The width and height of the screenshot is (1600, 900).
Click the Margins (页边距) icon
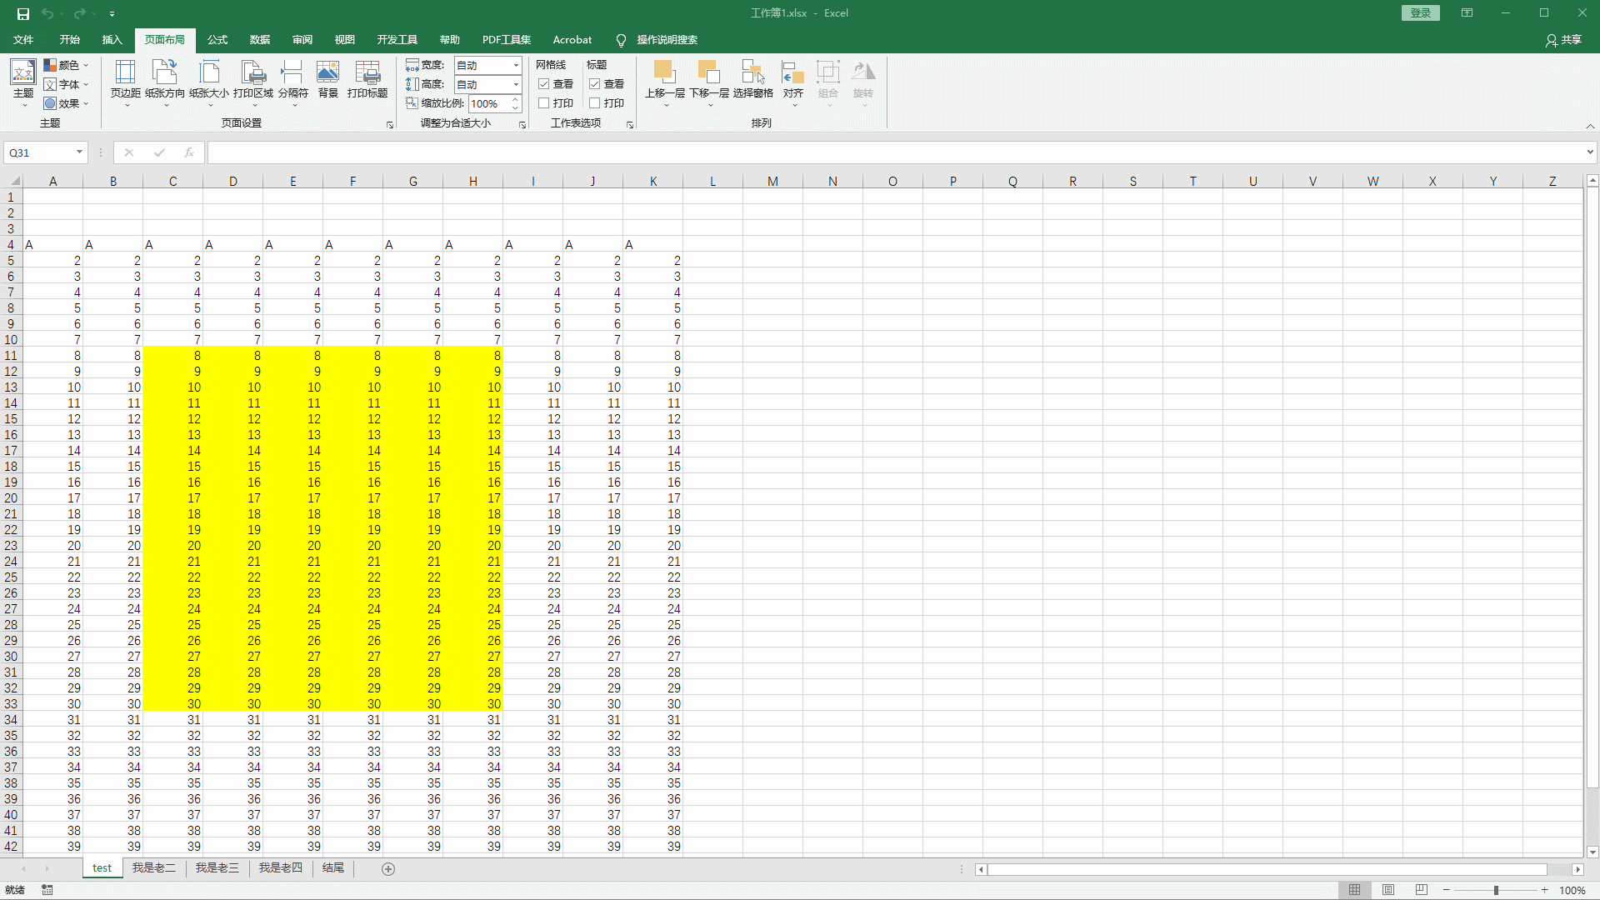pos(126,82)
